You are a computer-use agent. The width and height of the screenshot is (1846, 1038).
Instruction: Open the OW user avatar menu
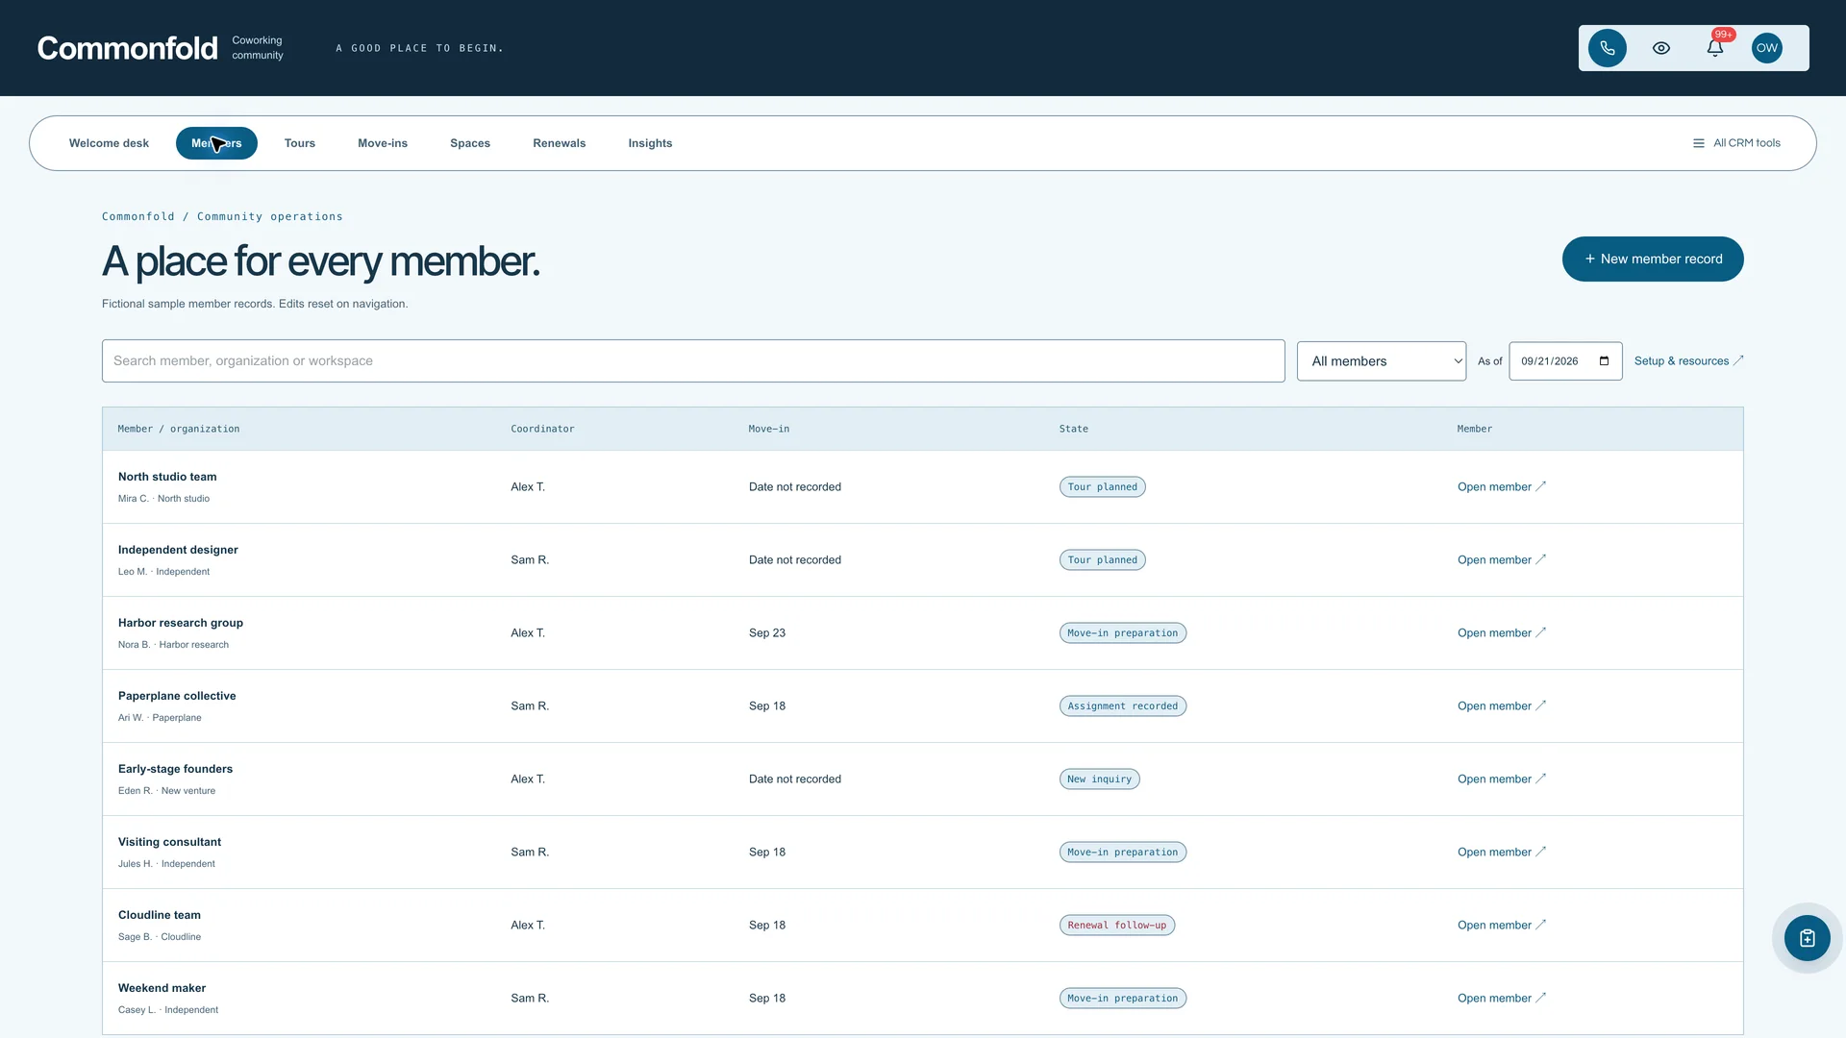click(1767, 48)
